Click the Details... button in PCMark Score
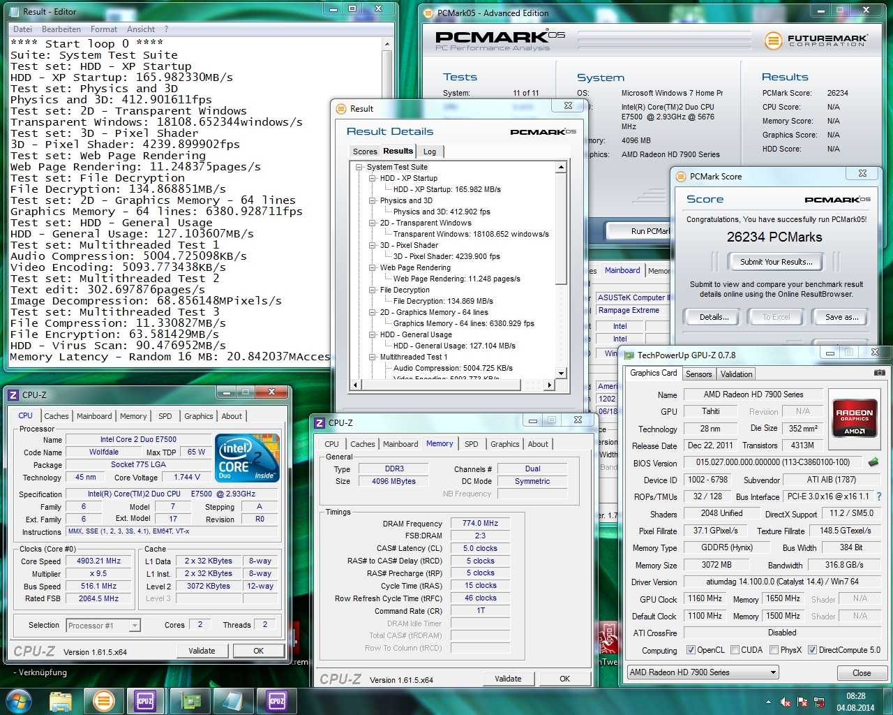Viewport: 893px width, 715px height. coord(714,317)
